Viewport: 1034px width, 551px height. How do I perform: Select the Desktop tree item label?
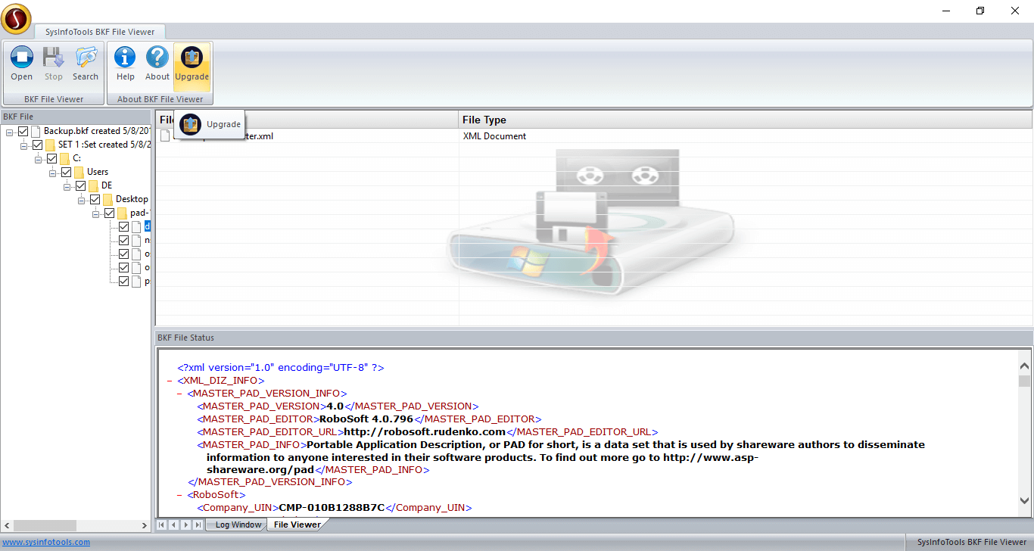(132, 200)
